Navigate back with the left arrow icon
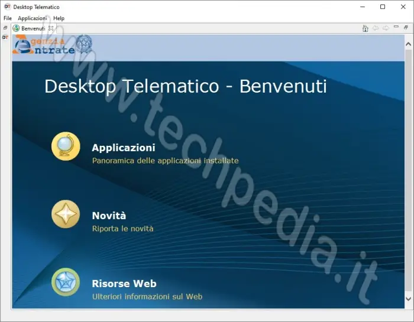 376,28
